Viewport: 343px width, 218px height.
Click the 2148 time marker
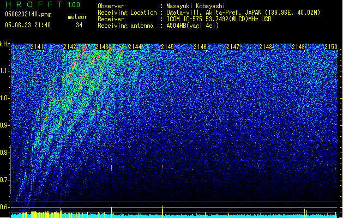tap(266, 47)
